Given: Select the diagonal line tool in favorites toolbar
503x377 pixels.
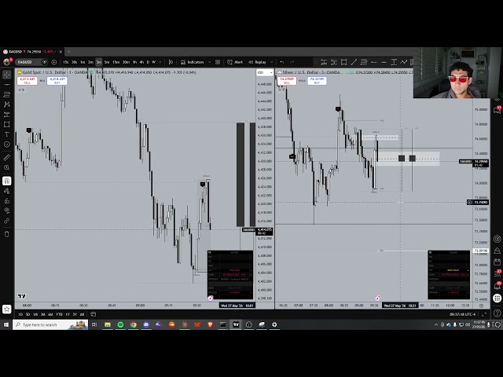Looking at the screenshot, I should pos(354,62).
